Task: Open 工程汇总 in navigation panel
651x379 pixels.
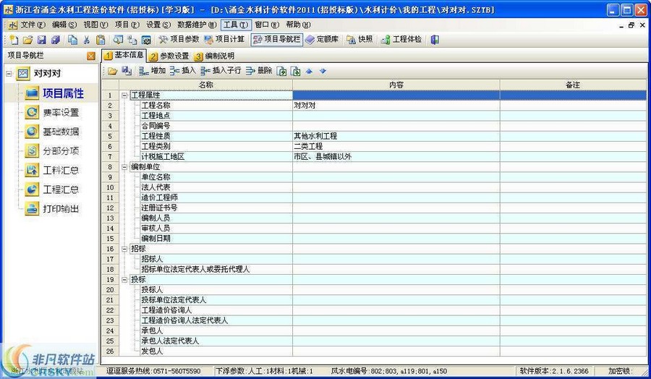Action: pos(51,189)
